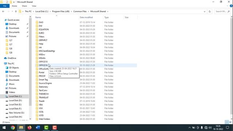Select Local Disk (C:) in navigation pane

[x=15, y=96]
